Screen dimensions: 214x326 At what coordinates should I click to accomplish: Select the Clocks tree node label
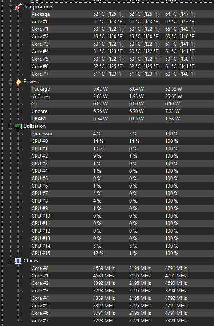coord(31,261)
